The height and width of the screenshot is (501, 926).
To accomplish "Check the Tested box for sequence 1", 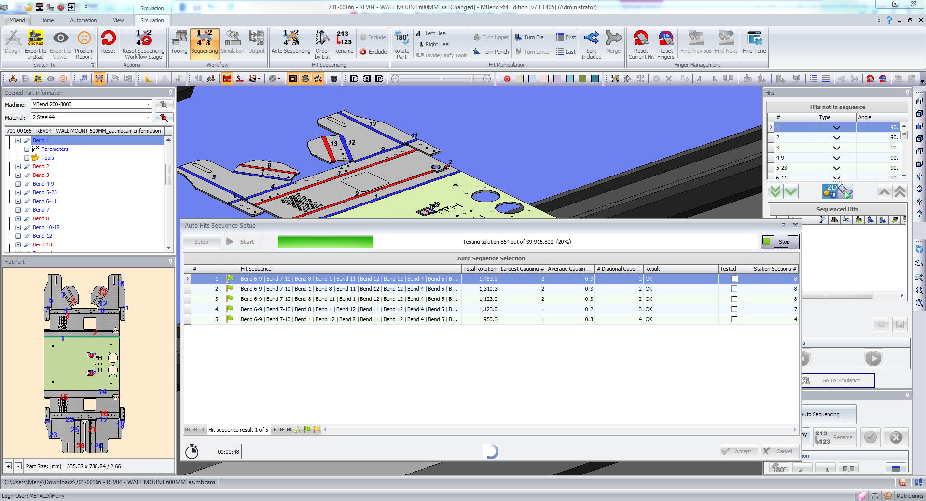I will 734,279.
